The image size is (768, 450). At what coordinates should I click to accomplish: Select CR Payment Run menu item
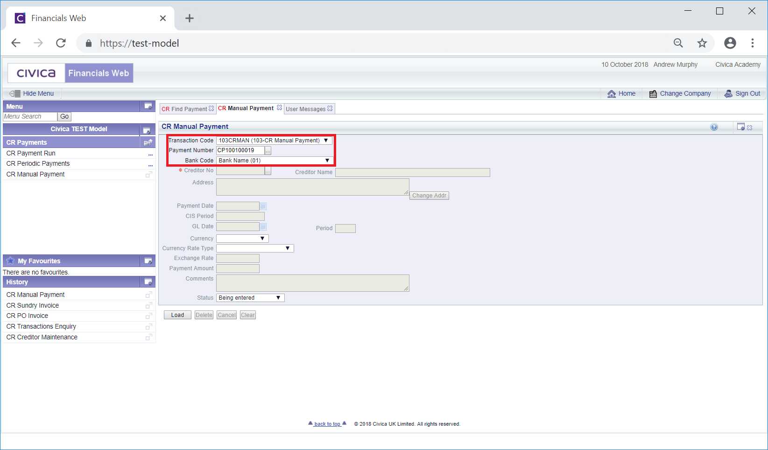click(x=31, y=153)
